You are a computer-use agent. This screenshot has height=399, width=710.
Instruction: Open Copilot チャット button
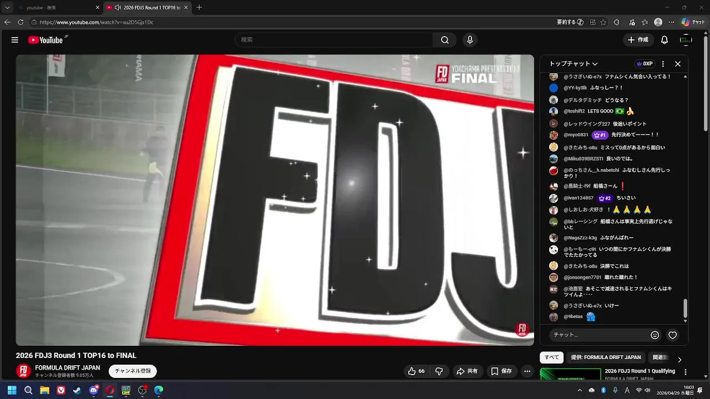pyautogui.click(x=693, y=22)
